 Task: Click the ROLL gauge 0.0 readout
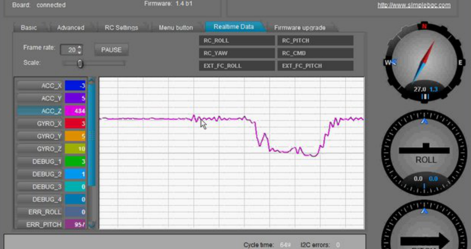click(x=418, y=179)
